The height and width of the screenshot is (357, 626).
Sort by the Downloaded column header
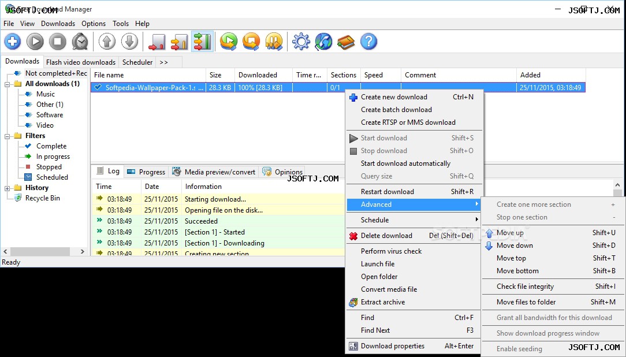tap(263, 75)
